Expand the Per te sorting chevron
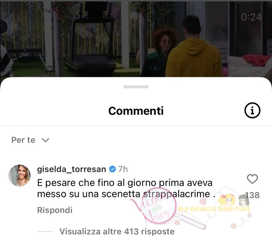Image resolution: width=272 pixels, height=246 pixels. (x=45, y=140)
